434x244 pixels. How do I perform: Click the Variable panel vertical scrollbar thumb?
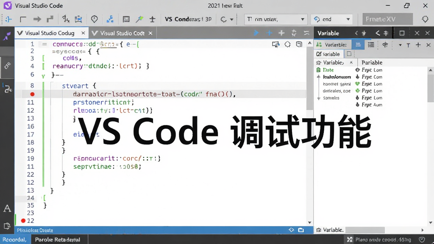coord(431,88)
